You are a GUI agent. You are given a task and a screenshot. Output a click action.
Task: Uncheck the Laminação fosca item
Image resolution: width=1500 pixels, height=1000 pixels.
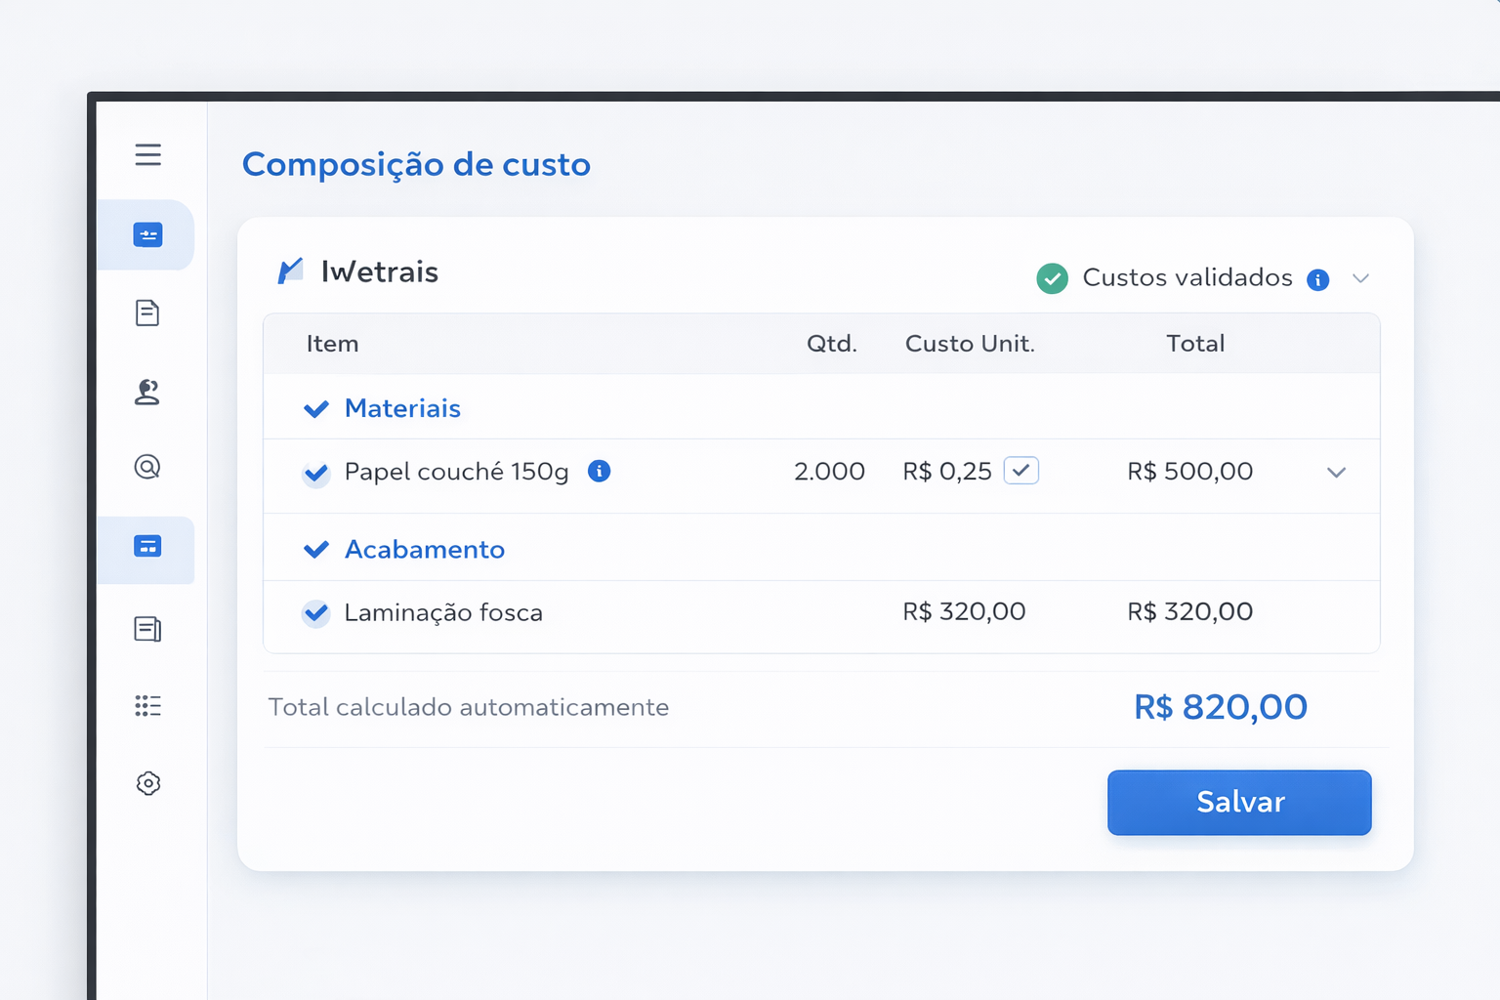point(315,613)
